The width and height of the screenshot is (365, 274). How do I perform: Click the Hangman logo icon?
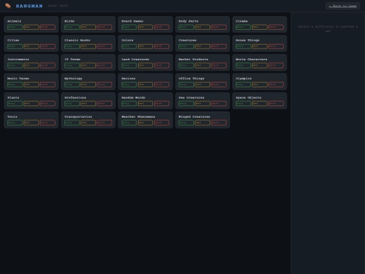coord(8,5)
